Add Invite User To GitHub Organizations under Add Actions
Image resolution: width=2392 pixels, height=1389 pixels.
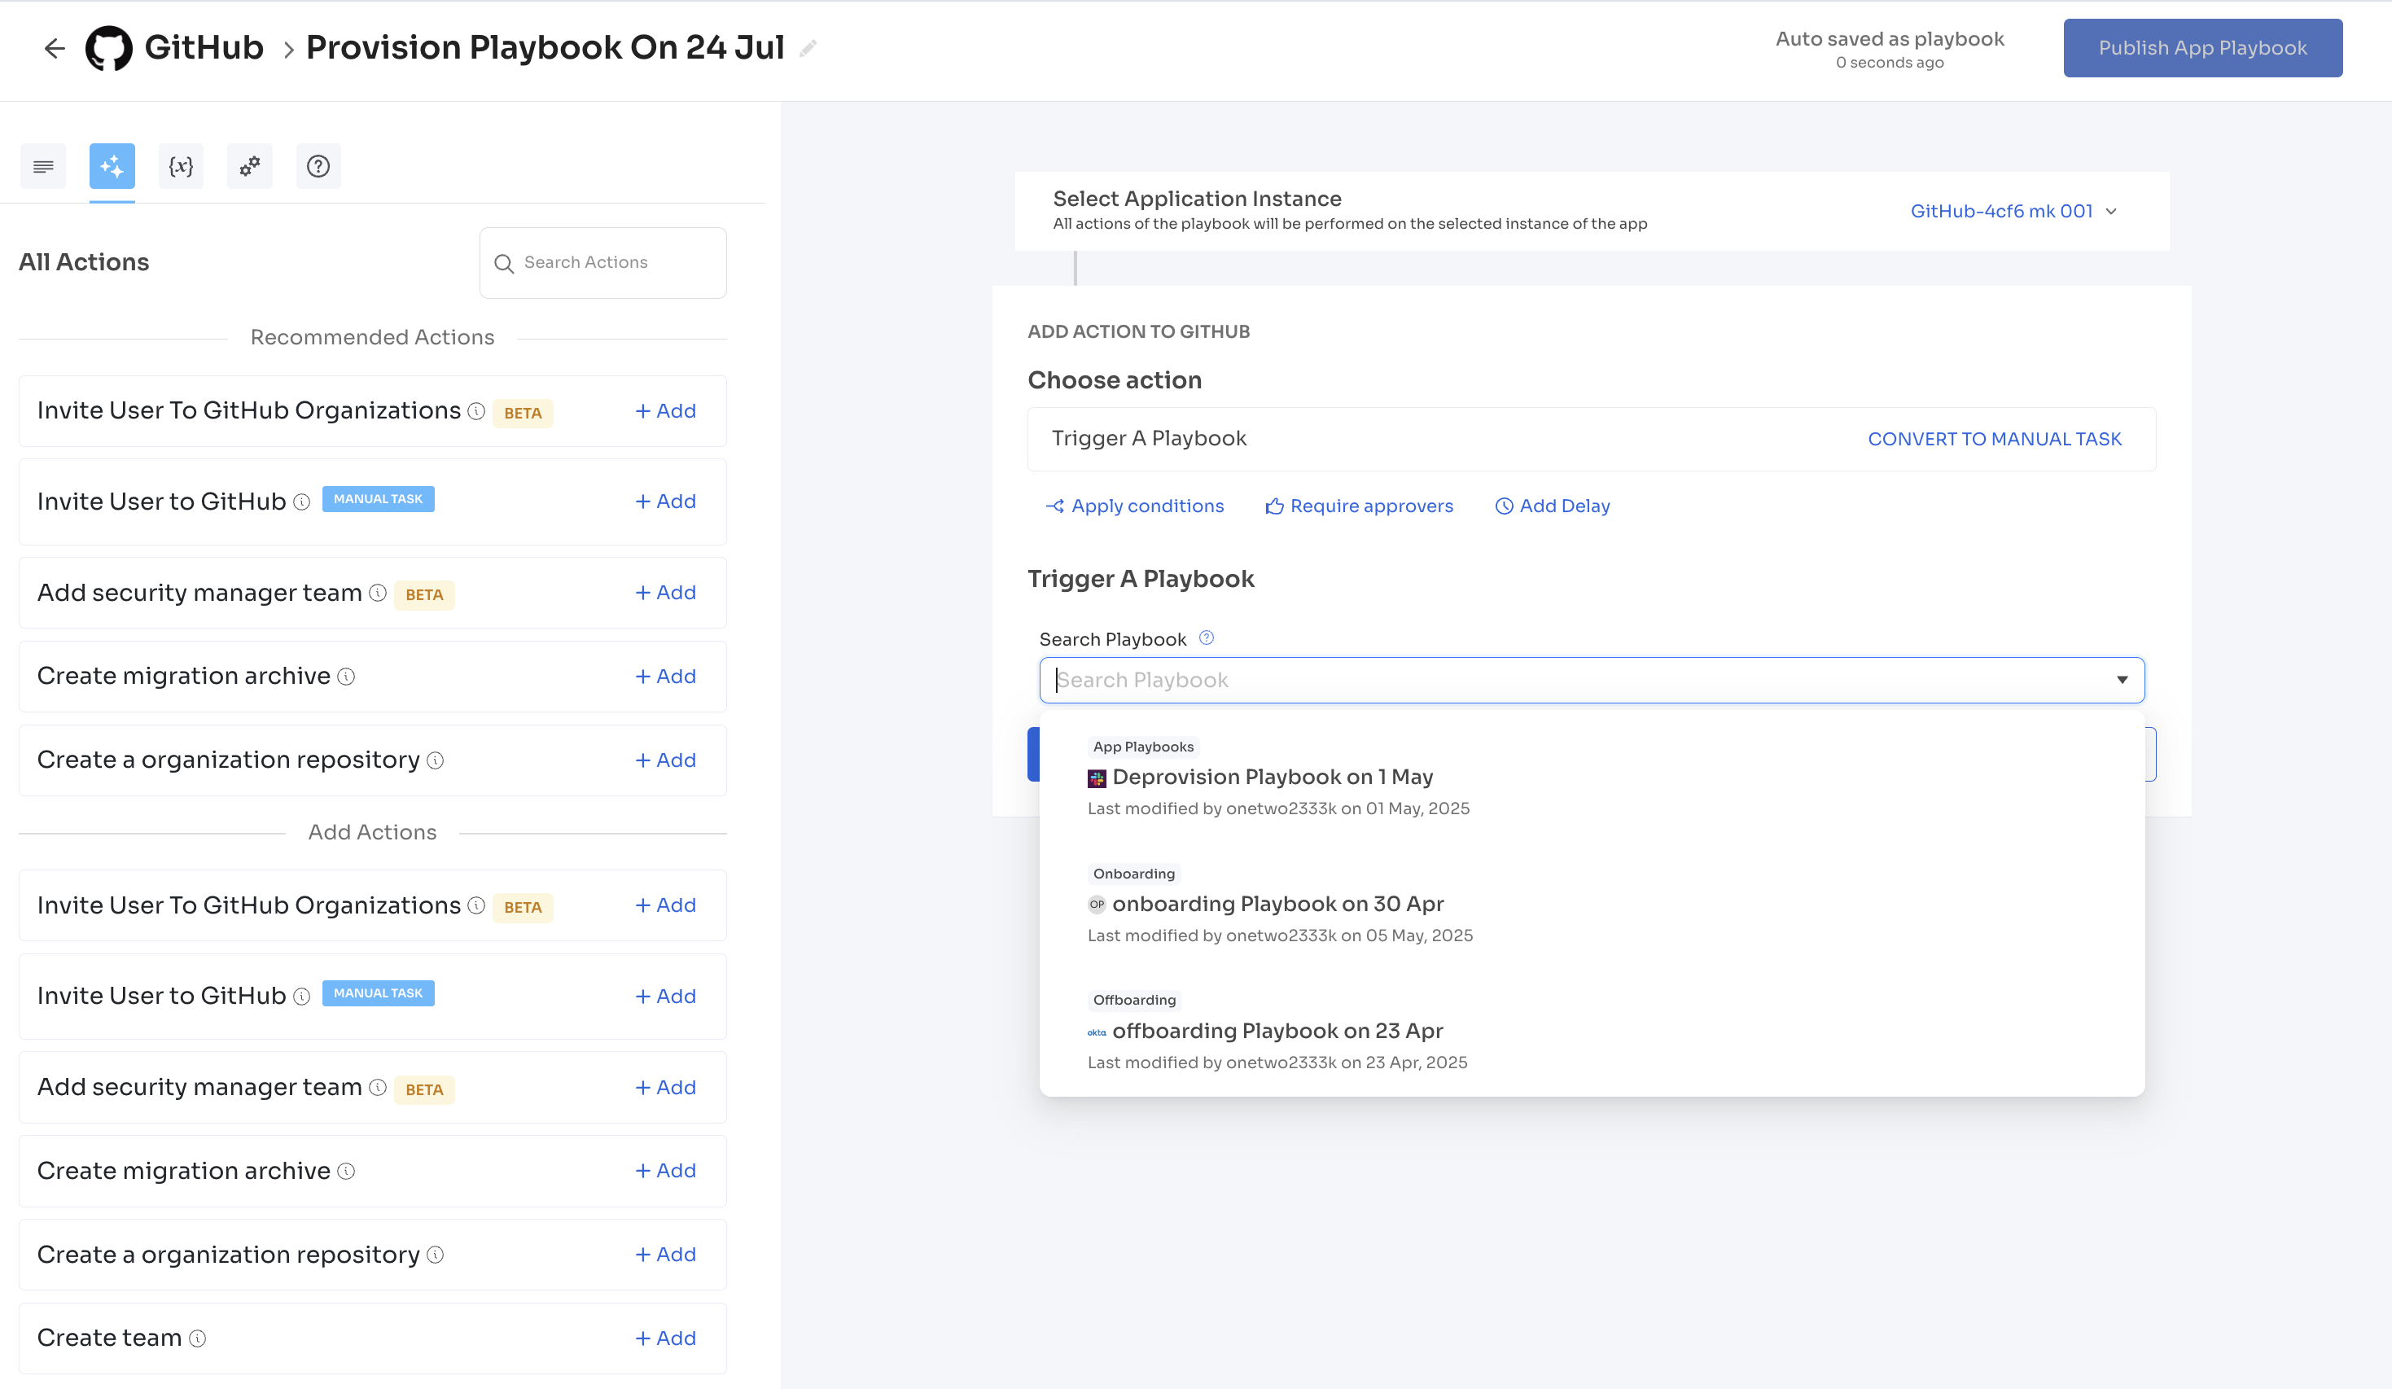pos(665,905)
